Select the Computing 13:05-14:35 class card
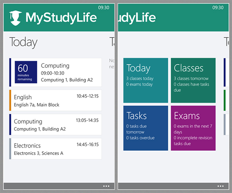The height and width of the screenshot is (193, 232). [x=55, y=124]
